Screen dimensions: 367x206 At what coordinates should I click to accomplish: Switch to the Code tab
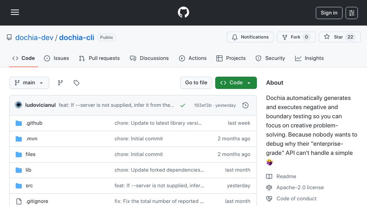point(23,58)
